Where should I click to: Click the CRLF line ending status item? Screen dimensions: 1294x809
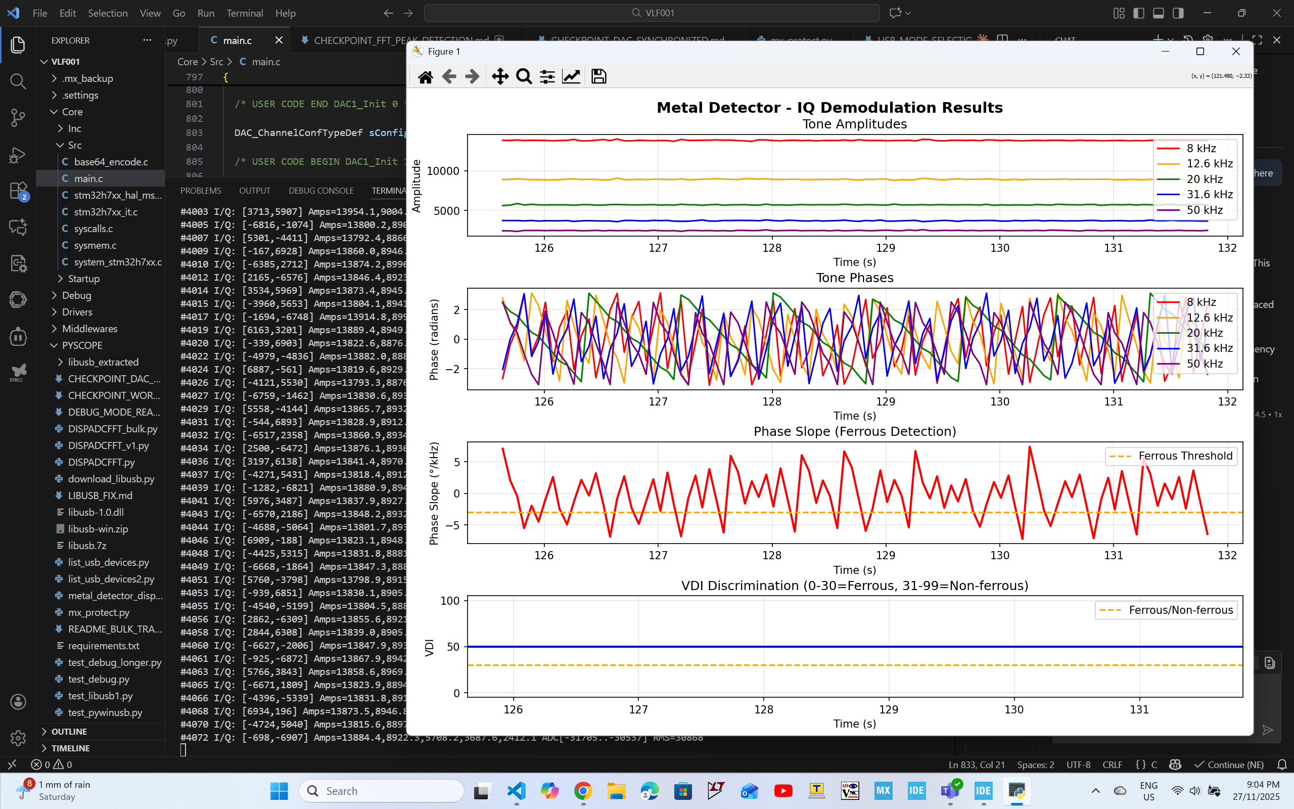[1112, 765]
